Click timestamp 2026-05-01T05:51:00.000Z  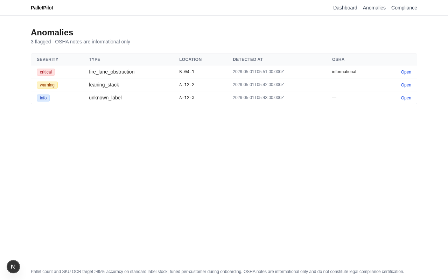click(258, 72)
